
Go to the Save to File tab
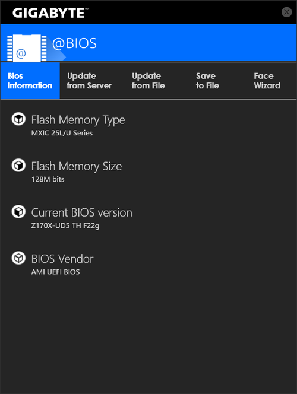coord(207,81)
